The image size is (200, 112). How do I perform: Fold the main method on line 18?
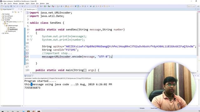click(x=29, y=70)
